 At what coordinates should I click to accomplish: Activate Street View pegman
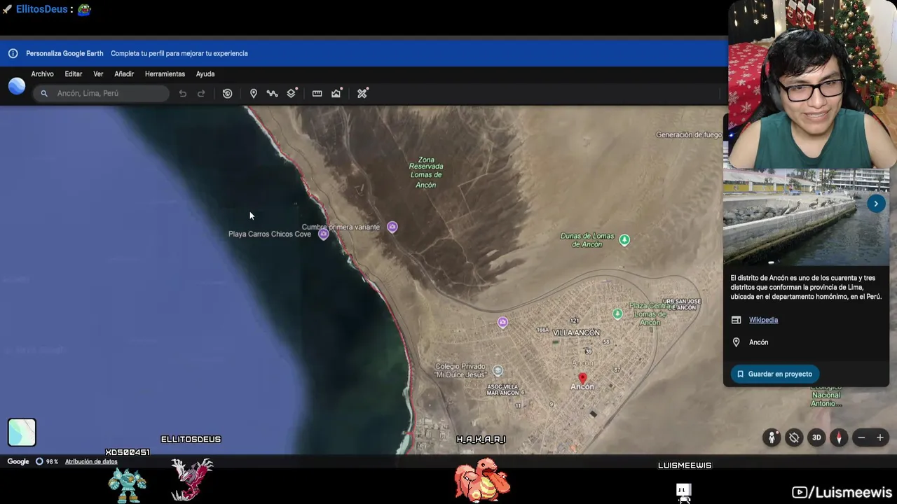[x=772, y=437]
